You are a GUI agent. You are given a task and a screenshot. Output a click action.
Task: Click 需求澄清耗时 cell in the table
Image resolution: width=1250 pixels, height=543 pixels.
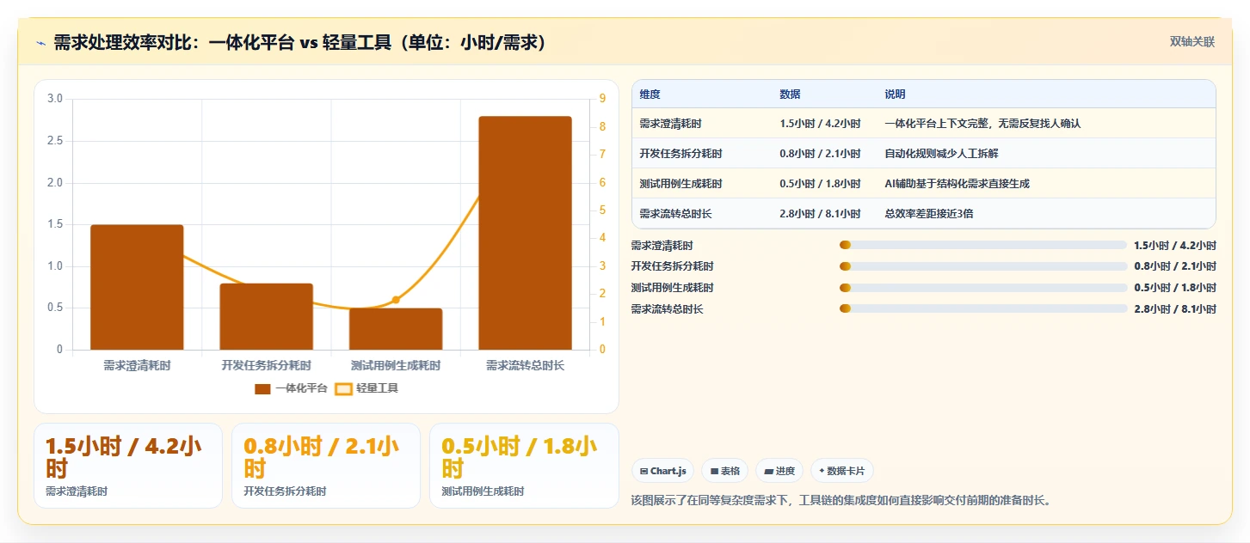pos(670,124)
